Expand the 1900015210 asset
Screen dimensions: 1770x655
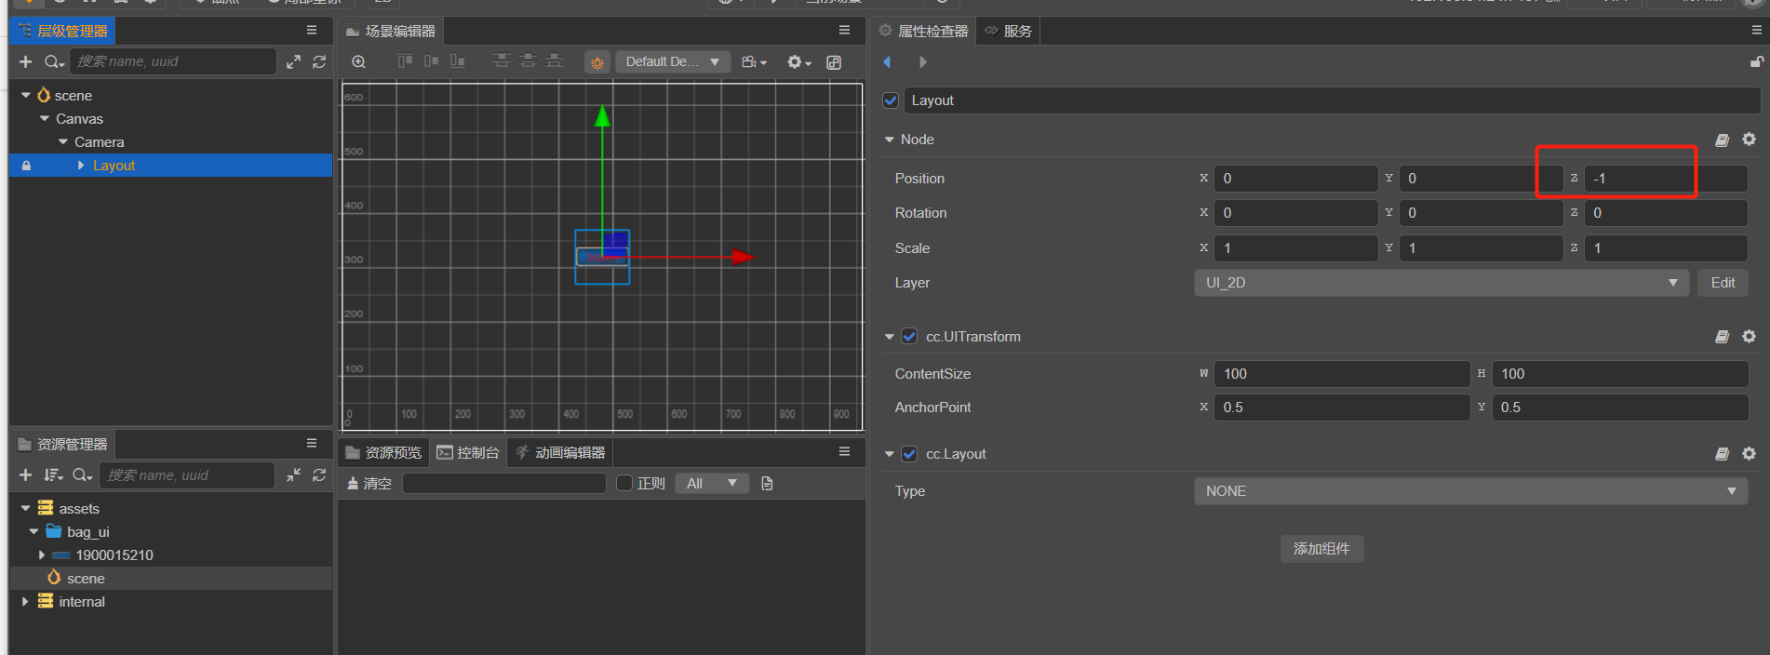tap(42, 555)
